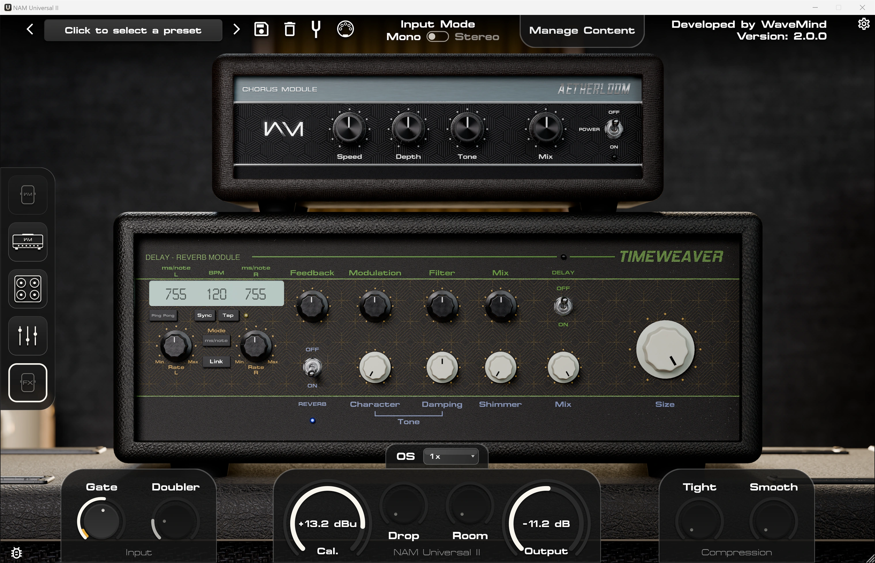Flip the DELAY on/off toggle switch

coord(563,306)
